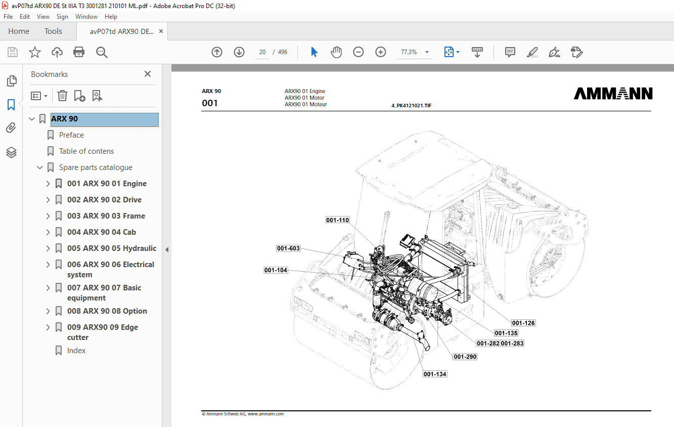Collapse navigation pane with side arrow
Screen dimensions: 674x427
point(167,249)
